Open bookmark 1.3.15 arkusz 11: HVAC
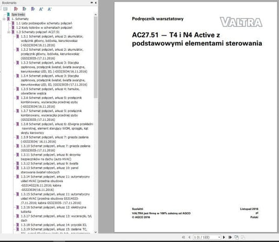Image resolution: width=279 pixels, height=242 pixels. tap(55, 199)
